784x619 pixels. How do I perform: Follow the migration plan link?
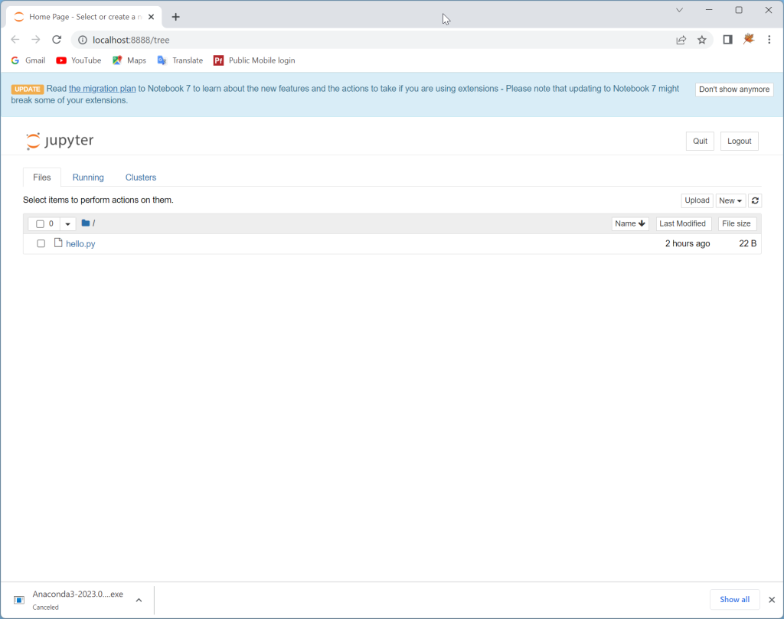(102, 89)
